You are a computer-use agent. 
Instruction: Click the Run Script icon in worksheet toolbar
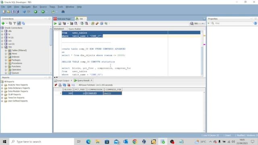tap(60, 23)
